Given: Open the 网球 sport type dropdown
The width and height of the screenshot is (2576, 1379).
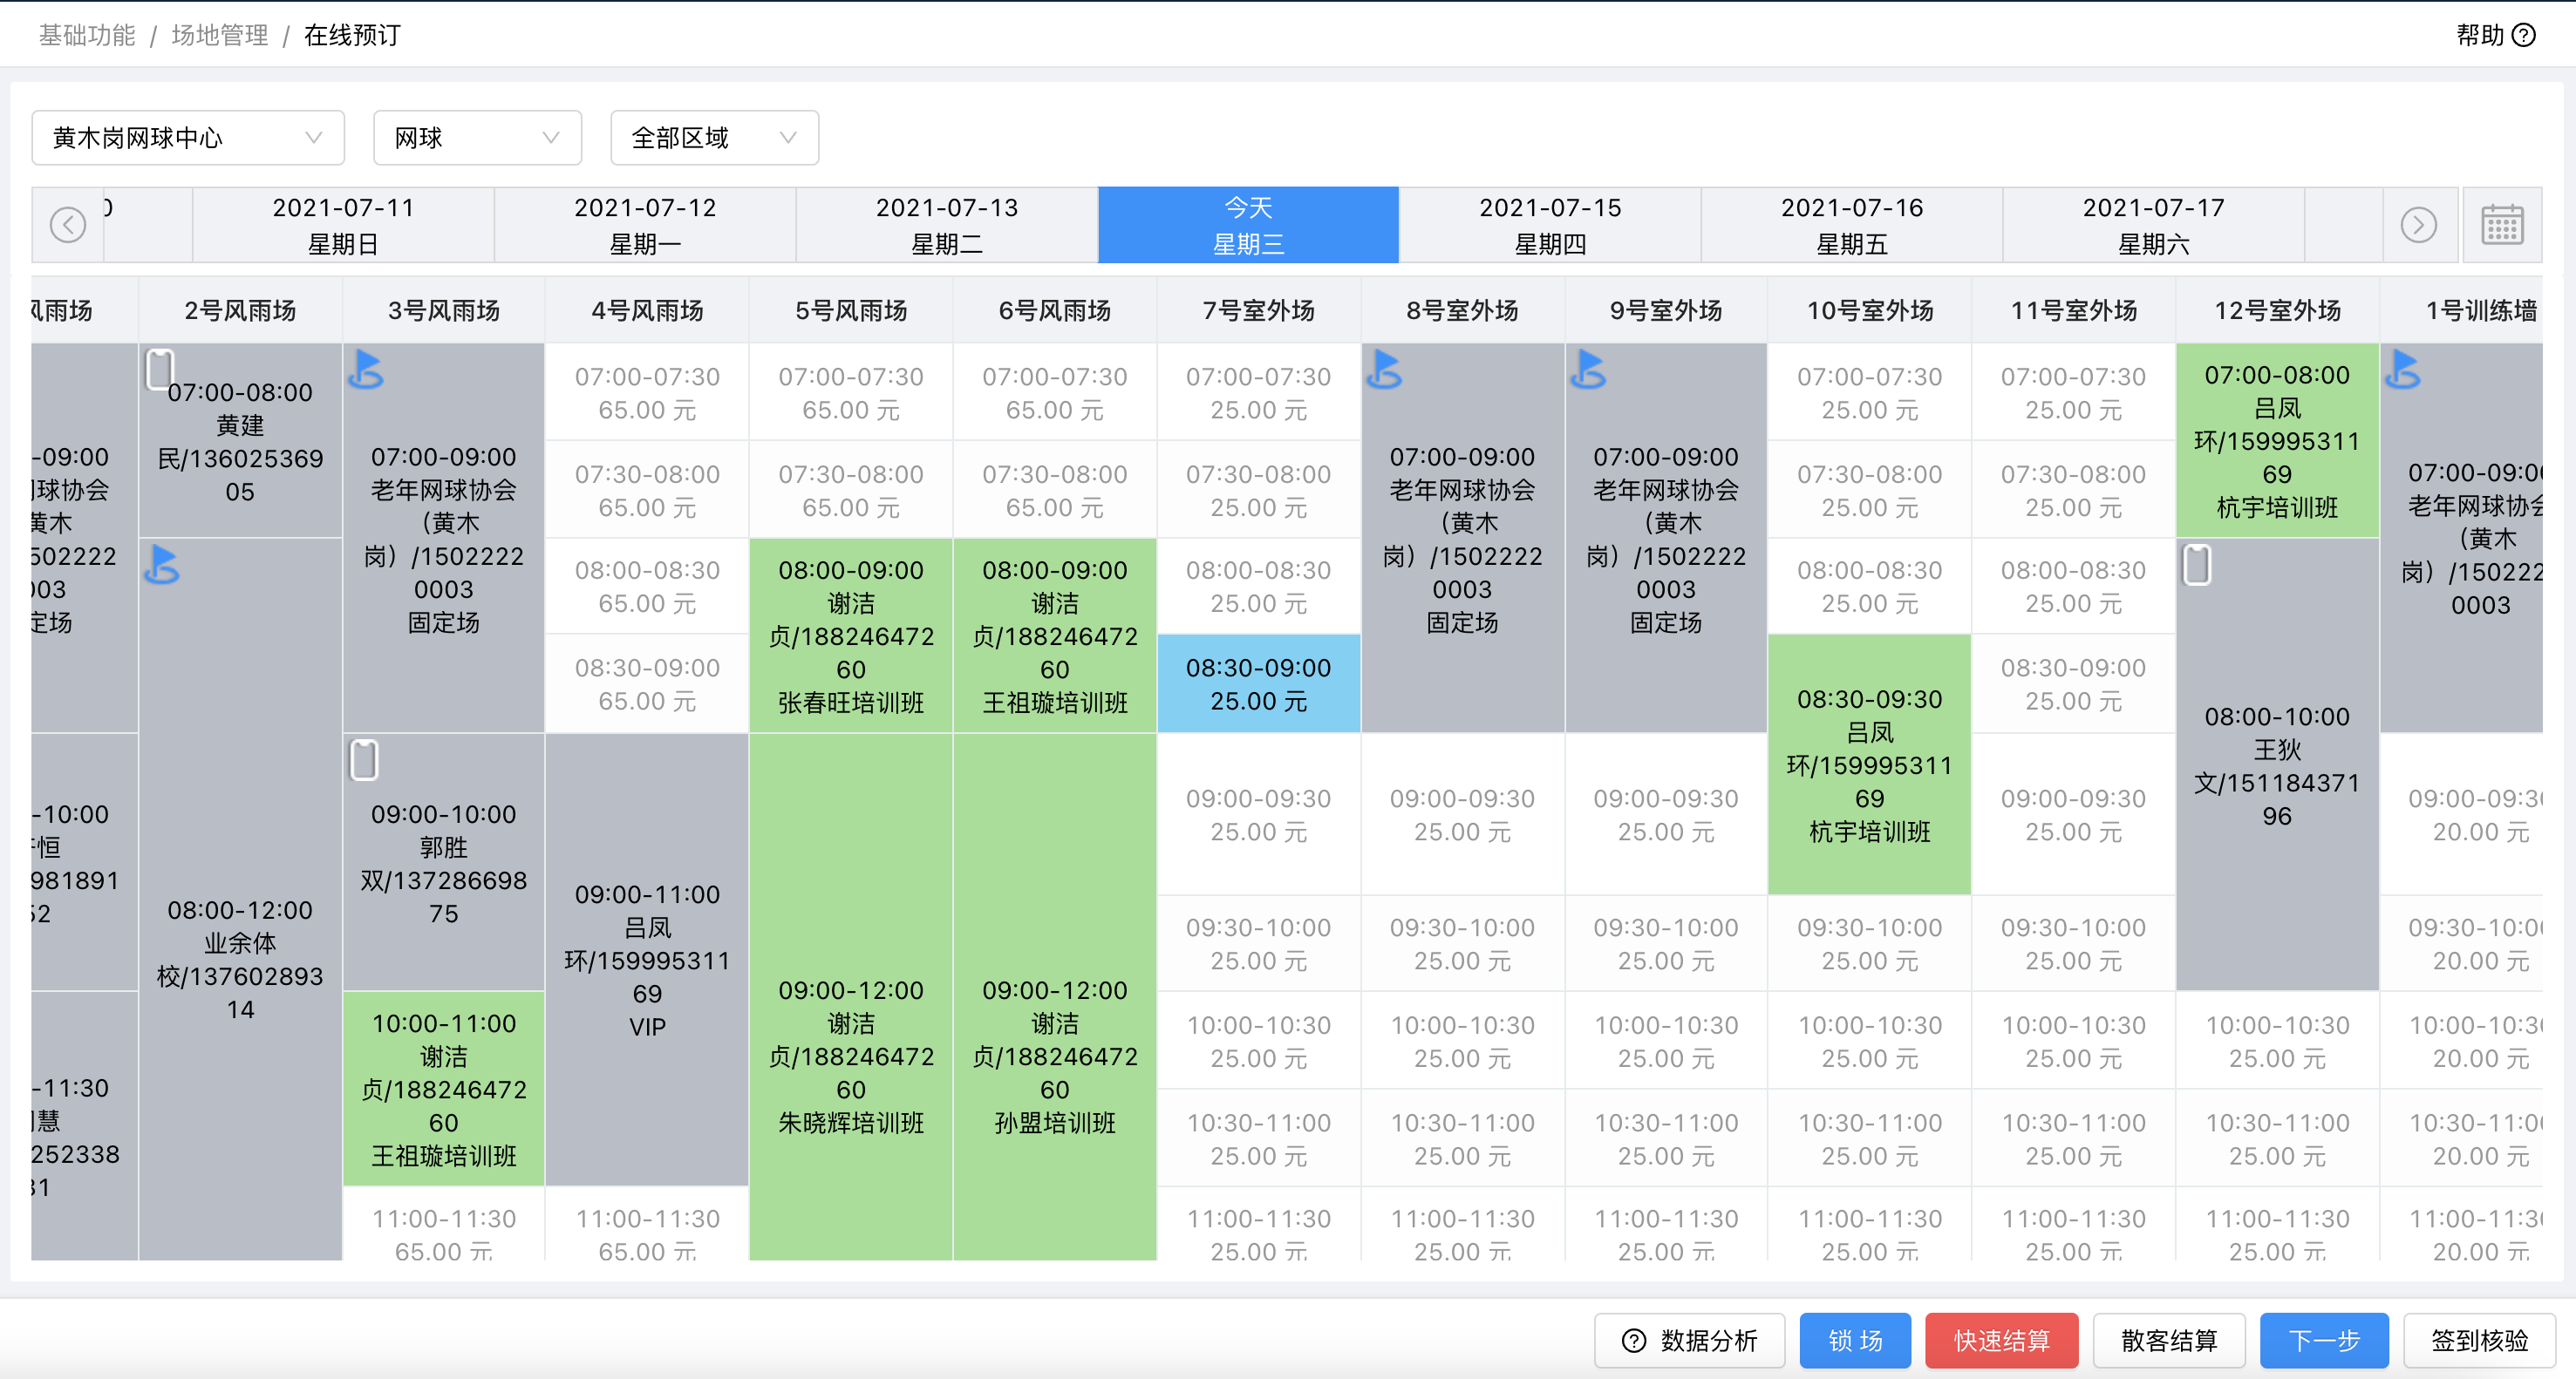Looking at the screenshot, I should pos(477,138).
